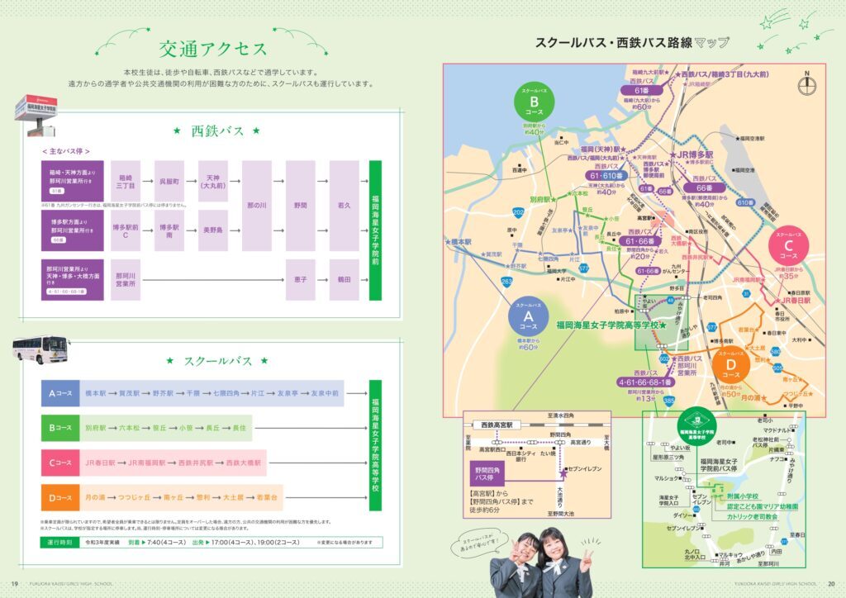This screenshot has height=598, width=846.
Task: Click the pink Cコース label in table
Action: pos(59,463)
